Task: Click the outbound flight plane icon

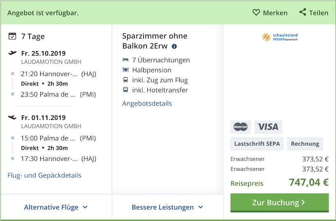Action: pyautogui.click(x=12, y=53)
